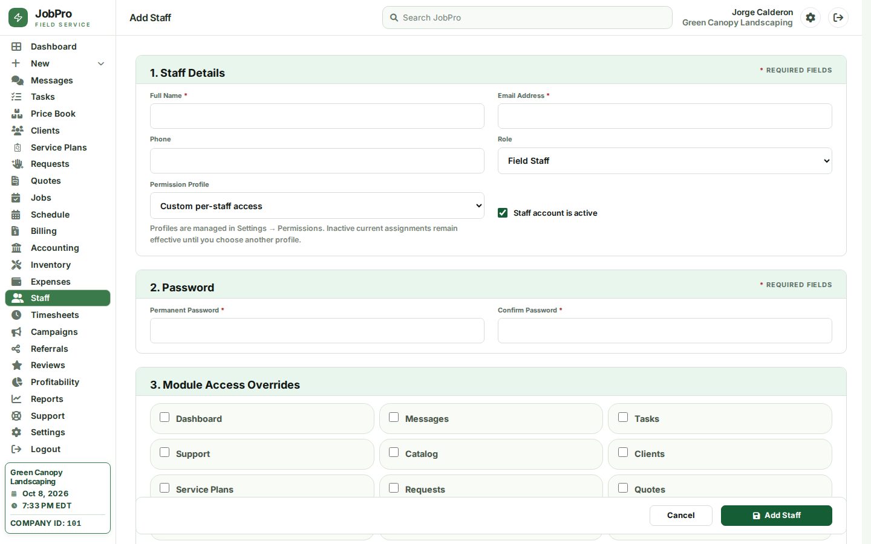Click the Profitability pie chart icon
871x544 pixels.
point(17,382)
